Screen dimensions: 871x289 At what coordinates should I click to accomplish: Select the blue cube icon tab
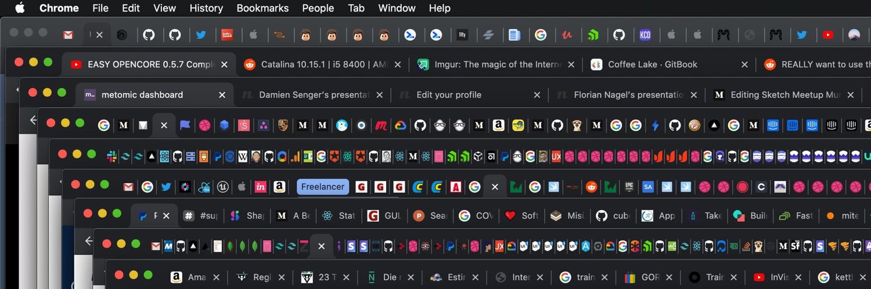coord(224,125)
